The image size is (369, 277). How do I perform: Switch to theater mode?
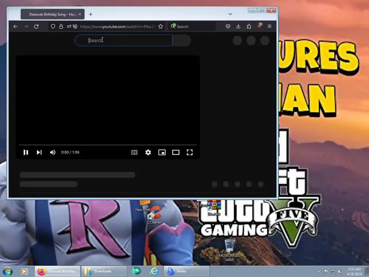click(x=176, y=152)
